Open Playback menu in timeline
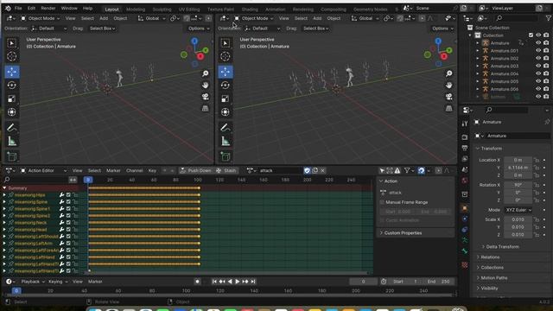Viewport: 553px width, 311px height. pyautogui.click(x=33, y=282)
